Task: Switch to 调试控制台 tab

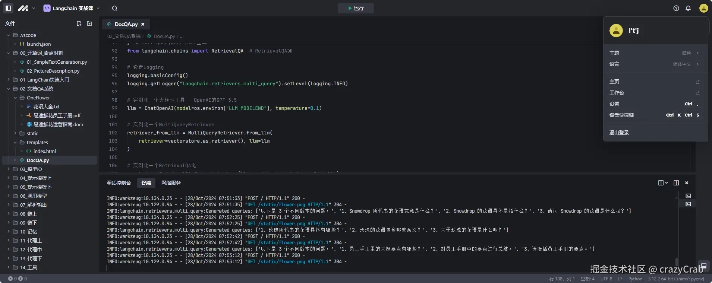Action: click(119, 183)
